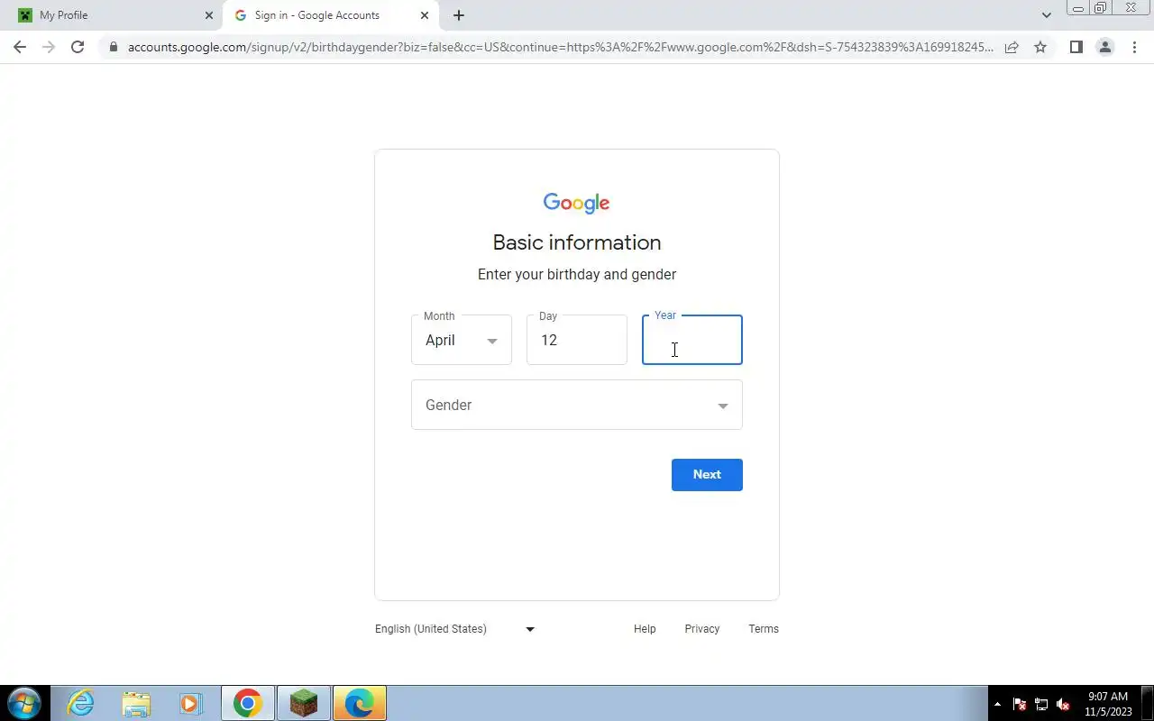Focus the Day input field
Viewport: 1154px width, 721px height.
(577, 340)
